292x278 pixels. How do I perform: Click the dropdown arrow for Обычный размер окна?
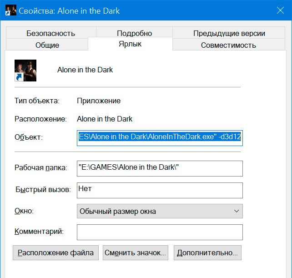click(237, 211)
